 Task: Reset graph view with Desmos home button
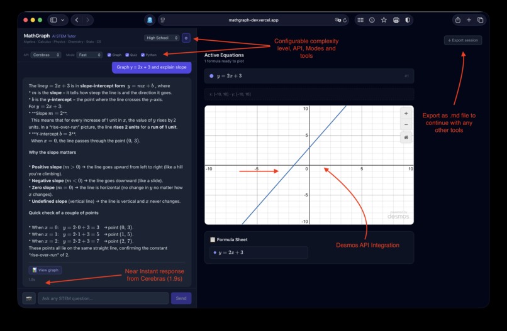pos(406,138)
